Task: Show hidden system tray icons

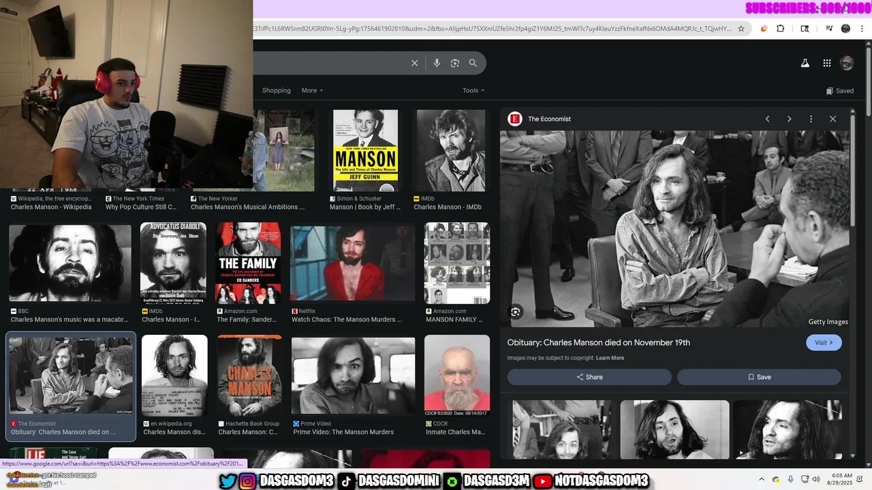Action: (762, 480)
